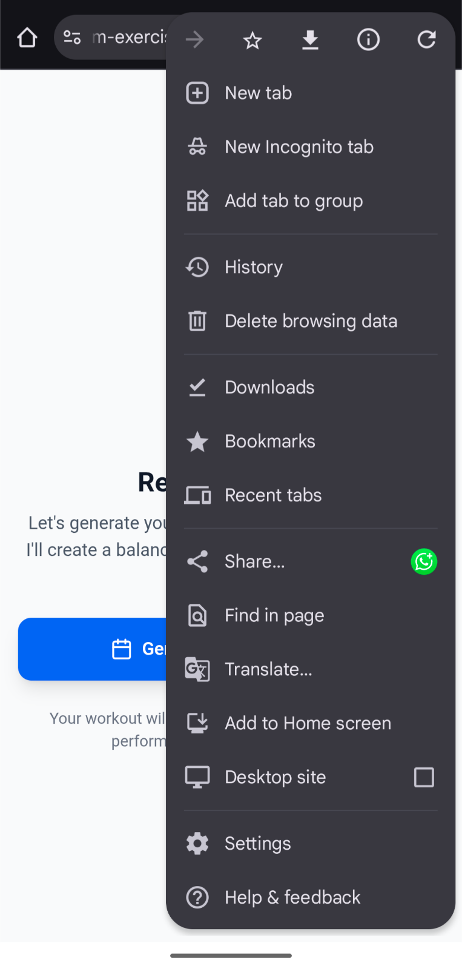Open site settings icon in address bar
The image size is (462, 969).
pos(73,38)
